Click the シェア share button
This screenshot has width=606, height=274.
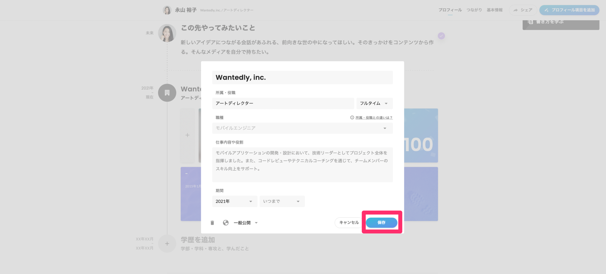click(x=523, y=10)
